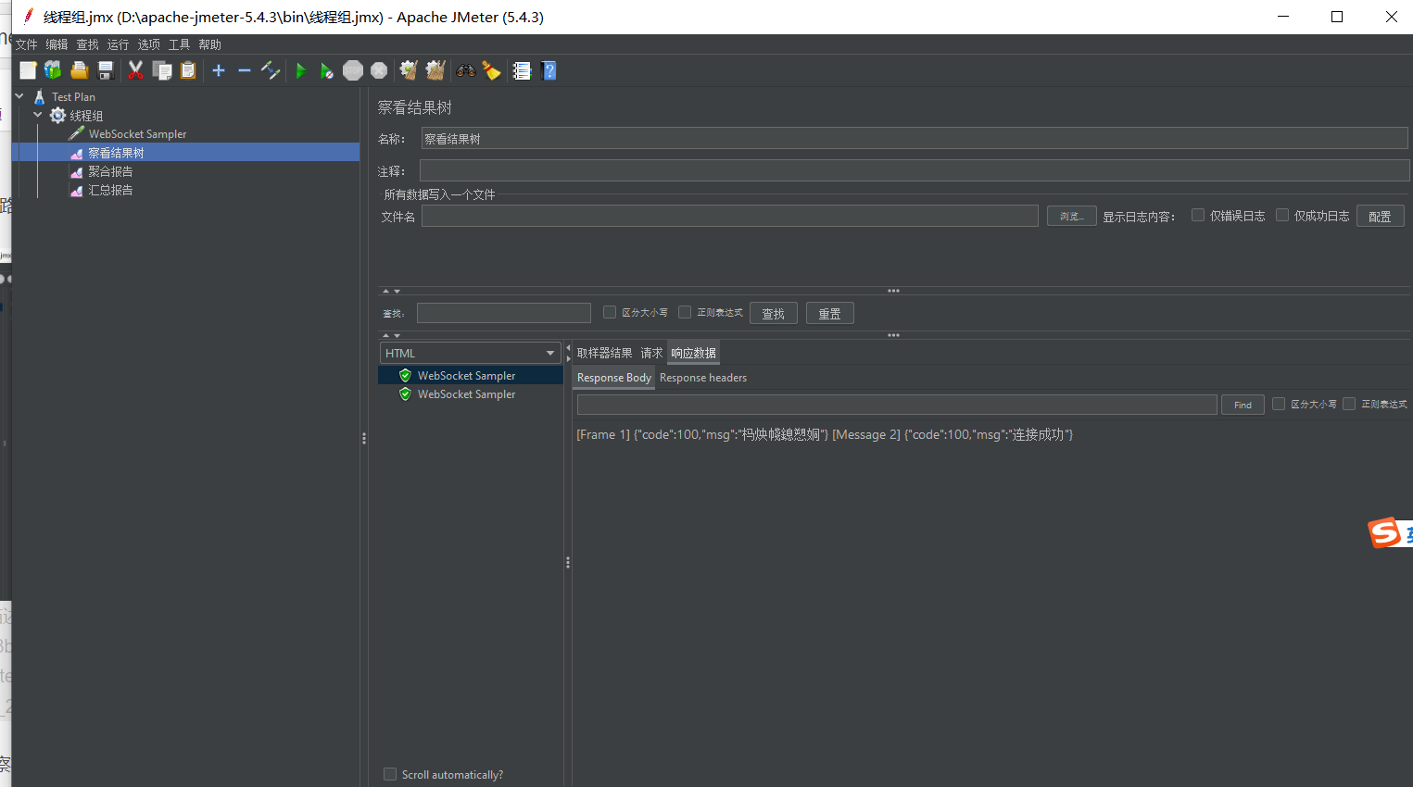Click the Shutdown X icon
The width and height of the screenshot is (1413, 787).
379,70
